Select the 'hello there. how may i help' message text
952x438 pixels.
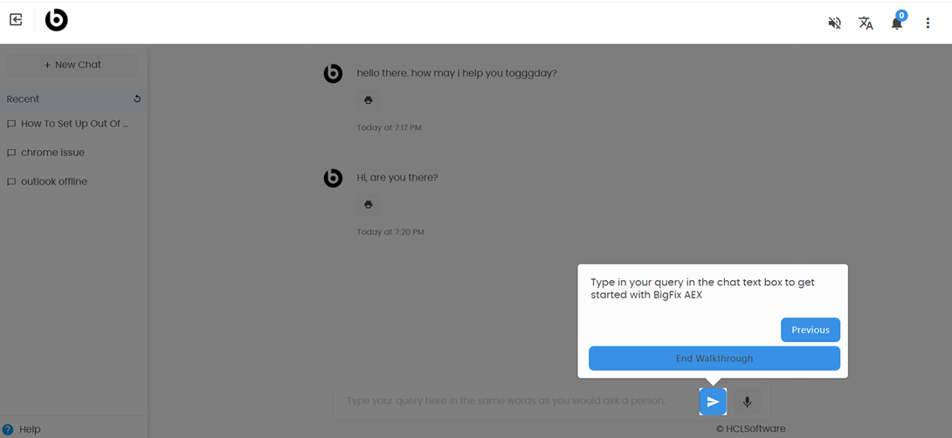(x=457, y=73)
